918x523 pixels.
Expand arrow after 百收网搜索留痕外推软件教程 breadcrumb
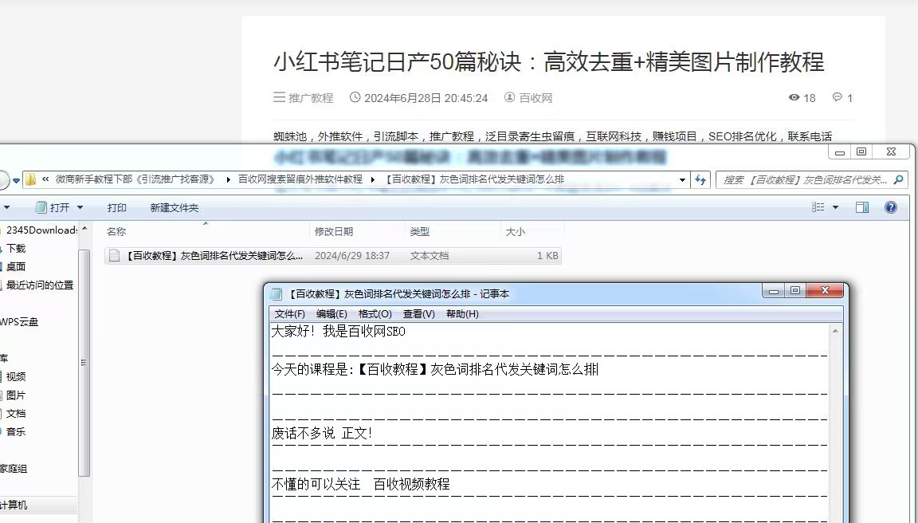click(x=373, y=180)
